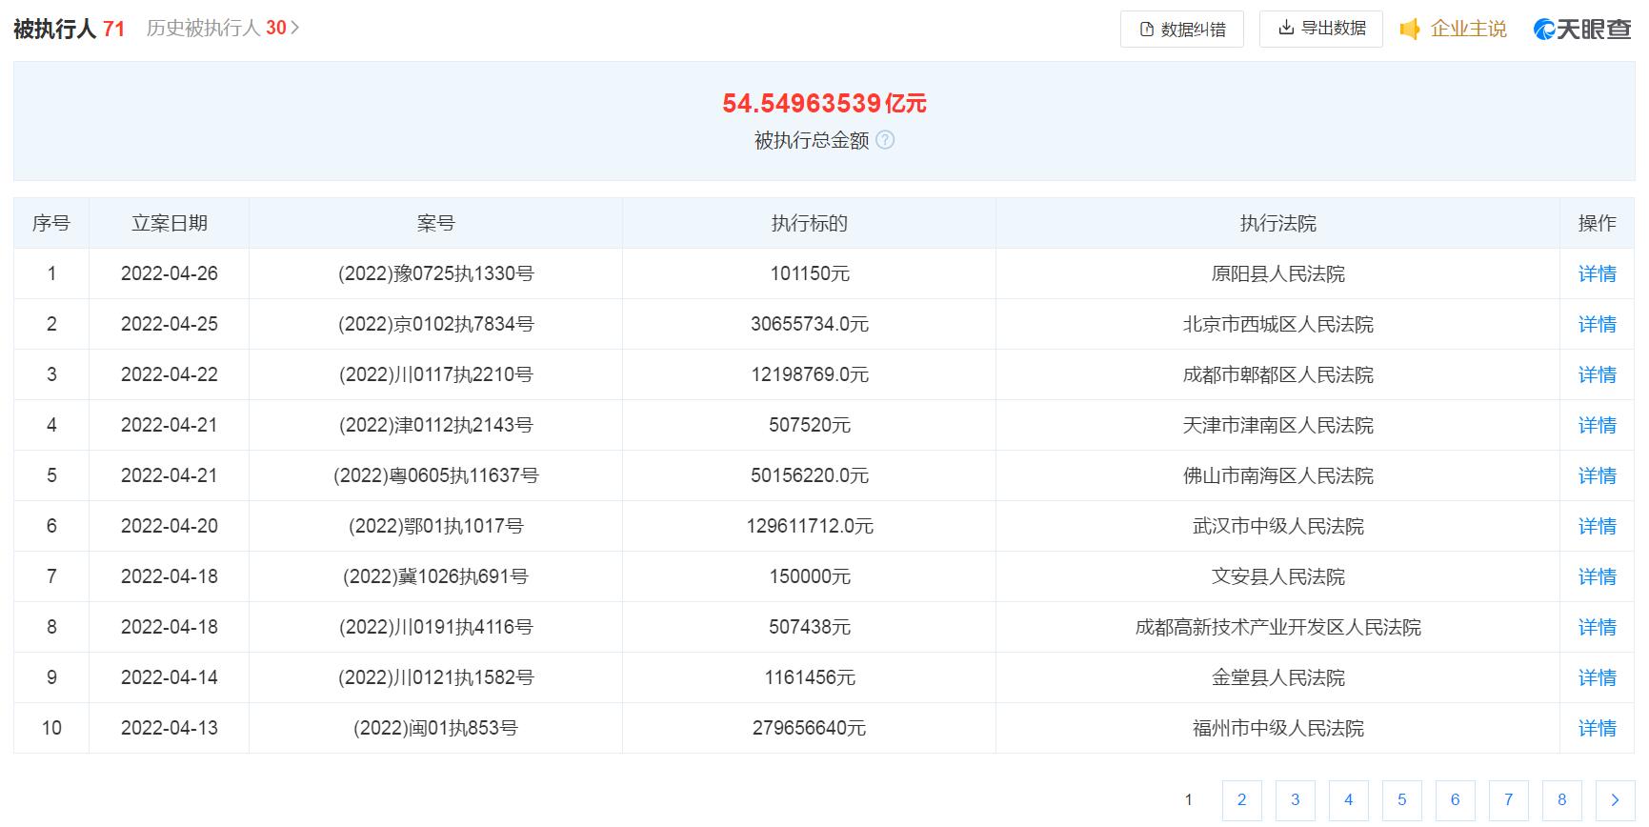Click amount 129611712.0元

coord(810,526)
